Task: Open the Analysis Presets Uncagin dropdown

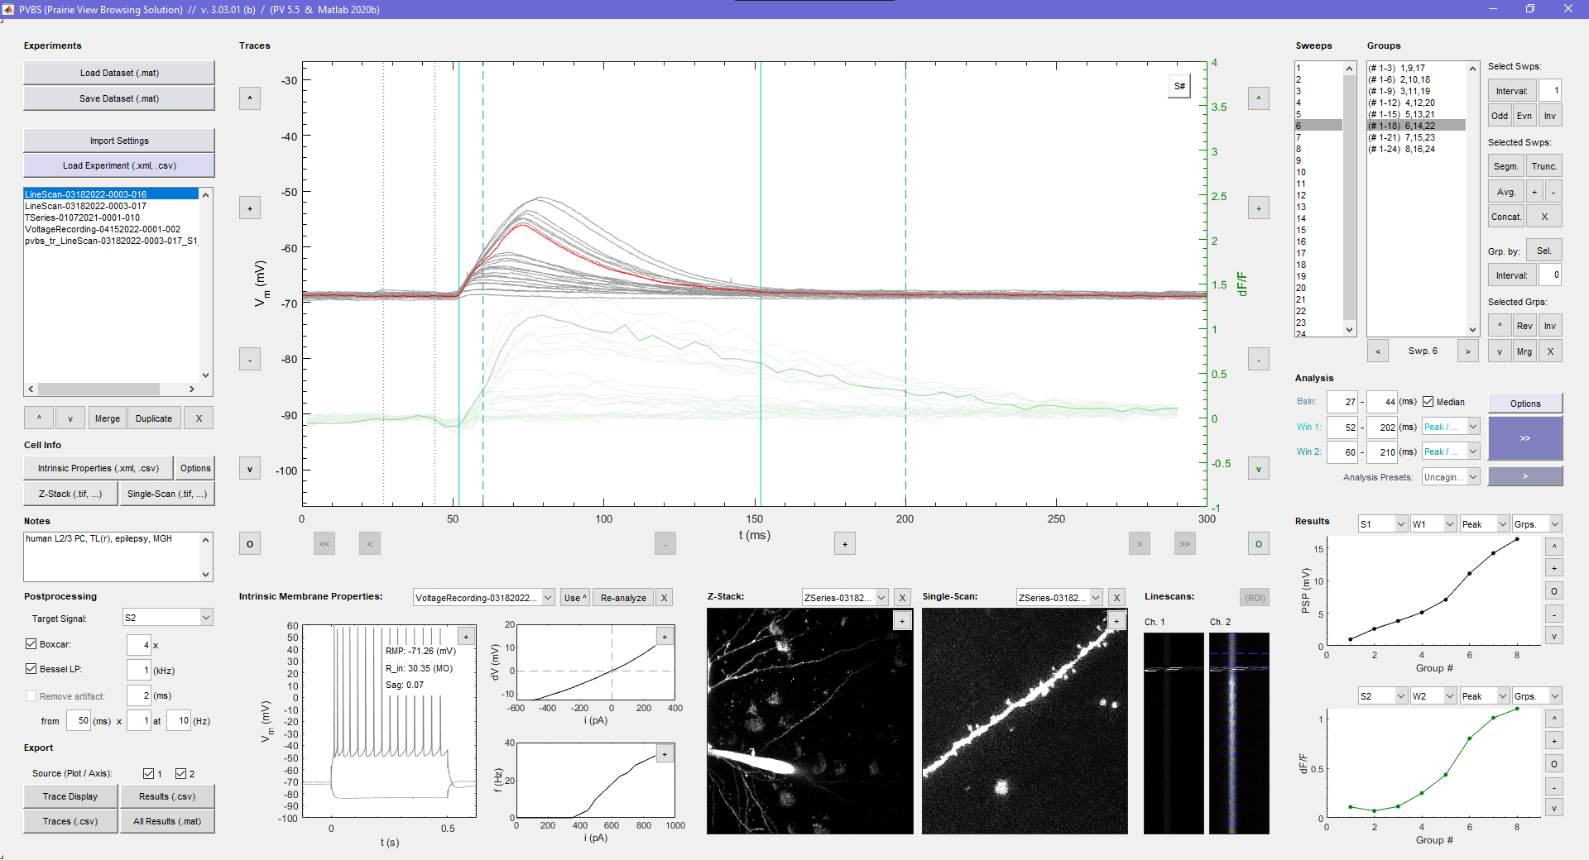Action: point(1451,477)
